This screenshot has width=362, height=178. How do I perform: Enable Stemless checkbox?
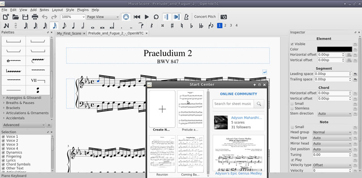[292, 108]
